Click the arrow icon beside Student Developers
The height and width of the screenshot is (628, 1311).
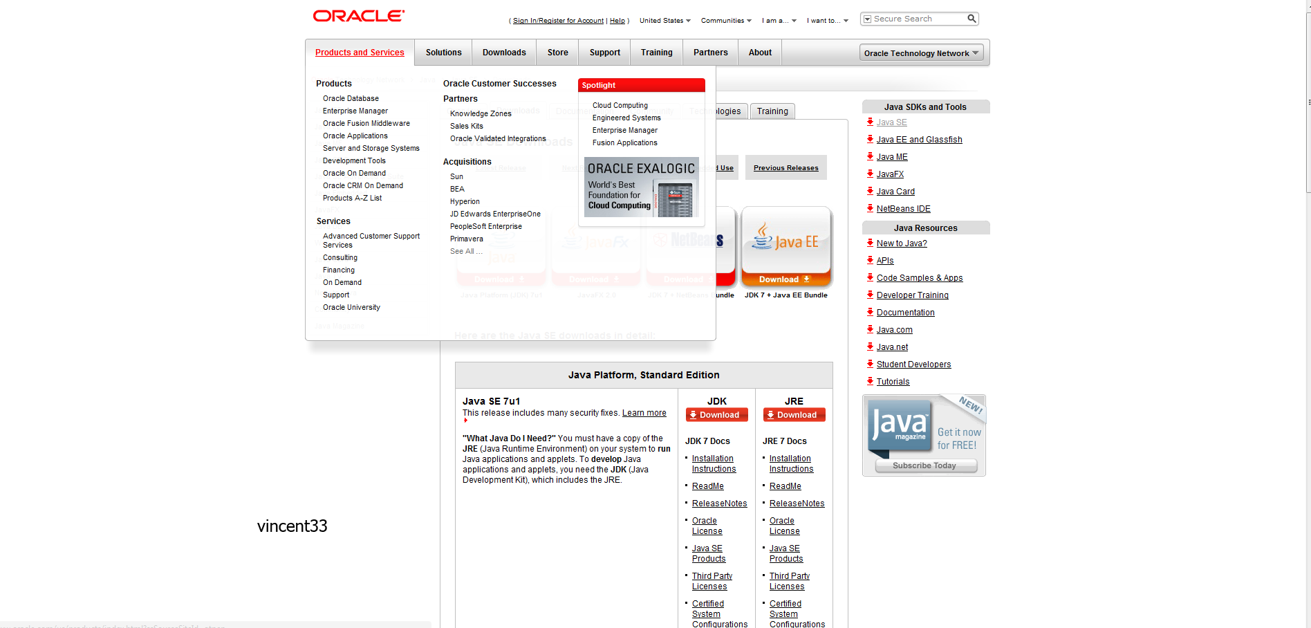click(870, 364)
